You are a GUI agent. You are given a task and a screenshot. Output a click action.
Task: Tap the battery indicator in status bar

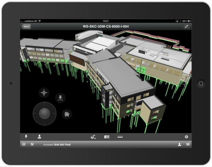tap(189, 21)
